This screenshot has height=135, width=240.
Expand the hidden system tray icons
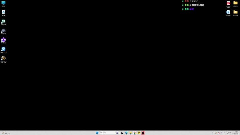[x=213, y=133]
